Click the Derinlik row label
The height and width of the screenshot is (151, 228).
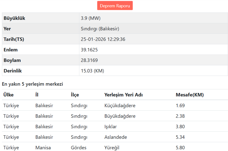click(x=13, y=71)
